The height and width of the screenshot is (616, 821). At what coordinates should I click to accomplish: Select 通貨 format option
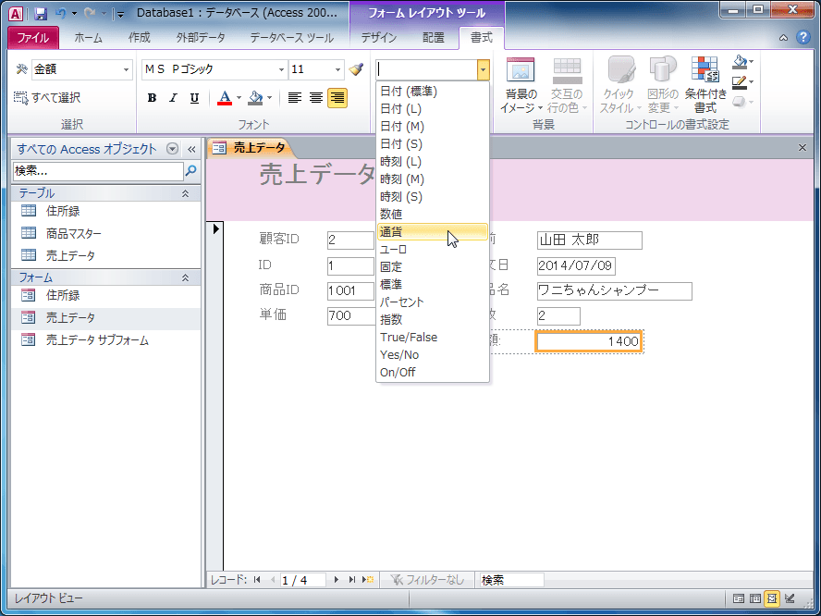click(x=433, y=231)
